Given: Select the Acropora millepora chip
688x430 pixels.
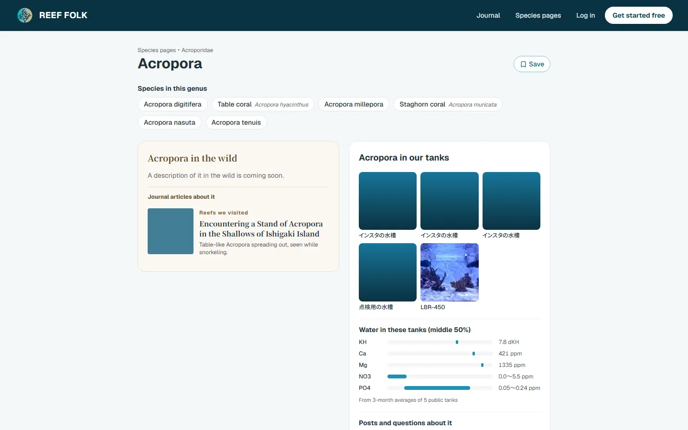Looking at the screenshot, I should point(354,104).
